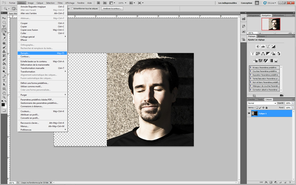The width and height of the screenshot is (296, 185).
Task: Select the Crop tool in the toolbox
Action: pyautogui.click(x=4, y=35)
